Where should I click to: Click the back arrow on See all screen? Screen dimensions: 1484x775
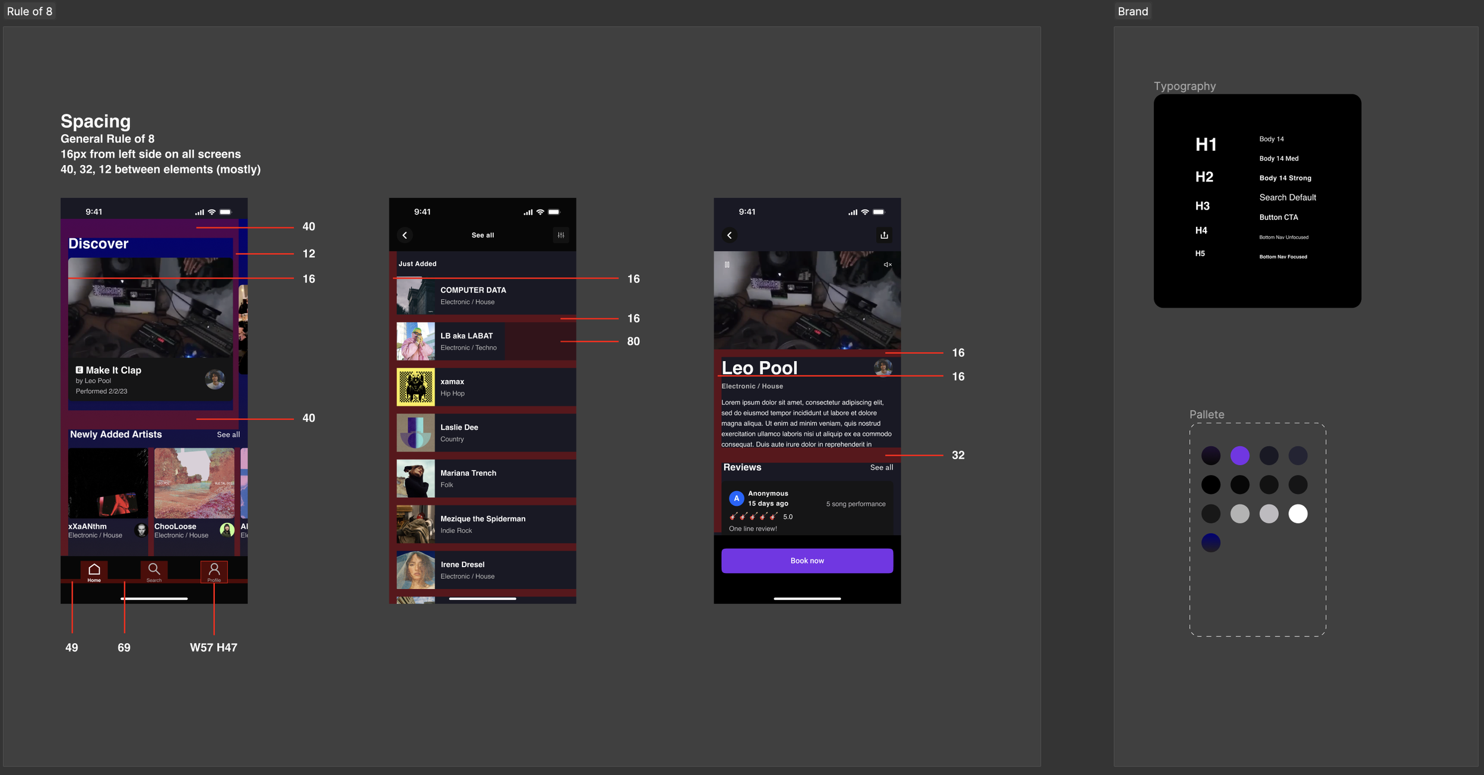(x=405, y=235)
